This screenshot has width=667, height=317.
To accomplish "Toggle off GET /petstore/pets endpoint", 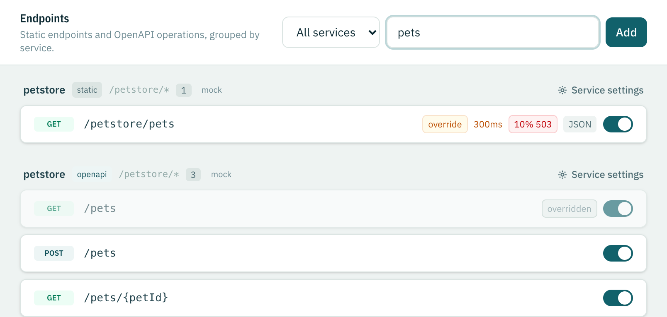I will point(618,124).
